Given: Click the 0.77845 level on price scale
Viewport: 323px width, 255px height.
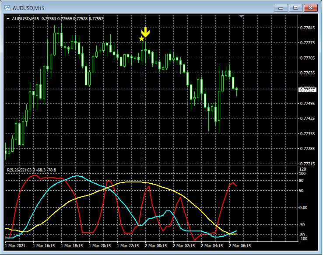Looking at the screenshot, I should coord(307,28).
